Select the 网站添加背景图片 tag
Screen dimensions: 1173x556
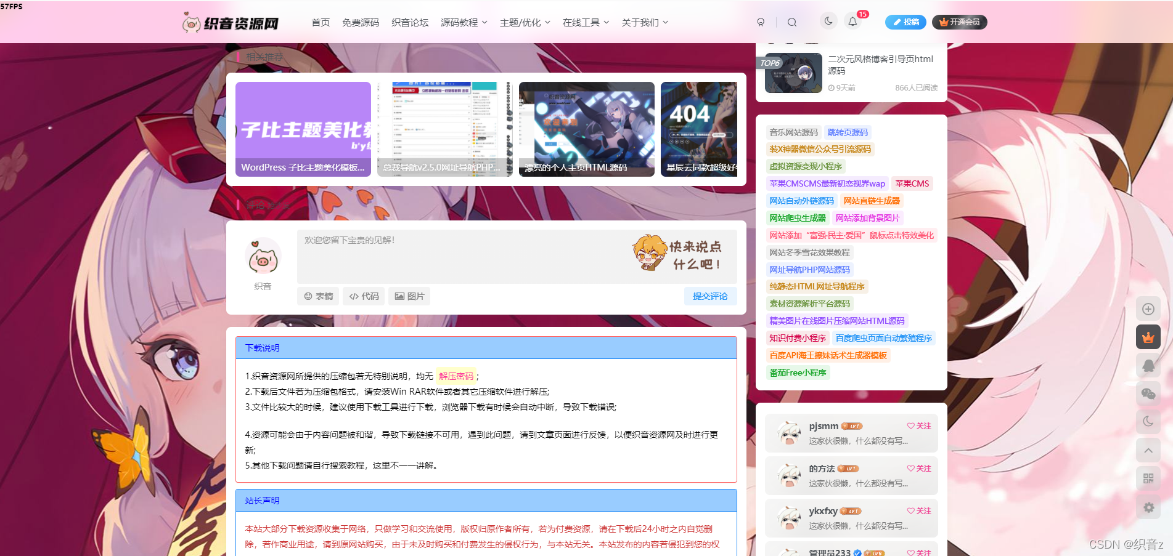868,218
